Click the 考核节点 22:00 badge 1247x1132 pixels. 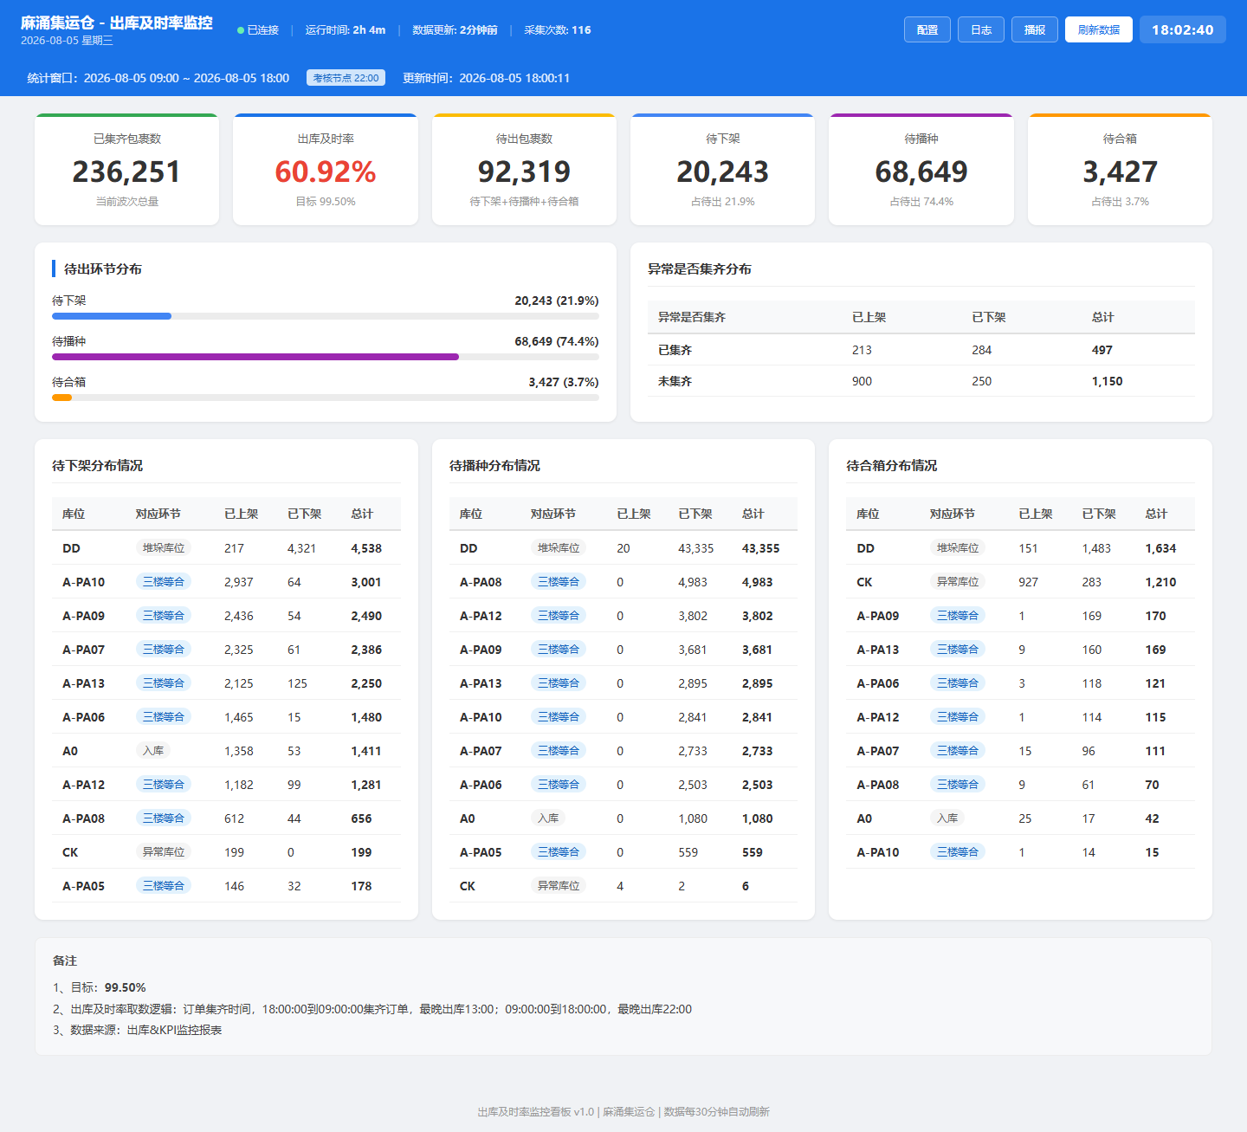[x=346, y=78]
